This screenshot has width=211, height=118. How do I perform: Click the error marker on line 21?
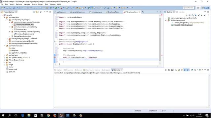(x=55, y=57)
